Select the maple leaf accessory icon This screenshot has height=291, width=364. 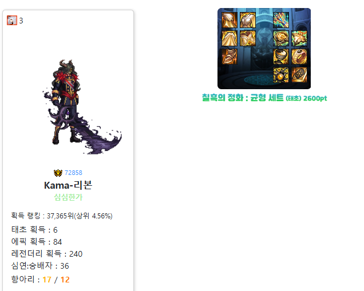[299, 38]
